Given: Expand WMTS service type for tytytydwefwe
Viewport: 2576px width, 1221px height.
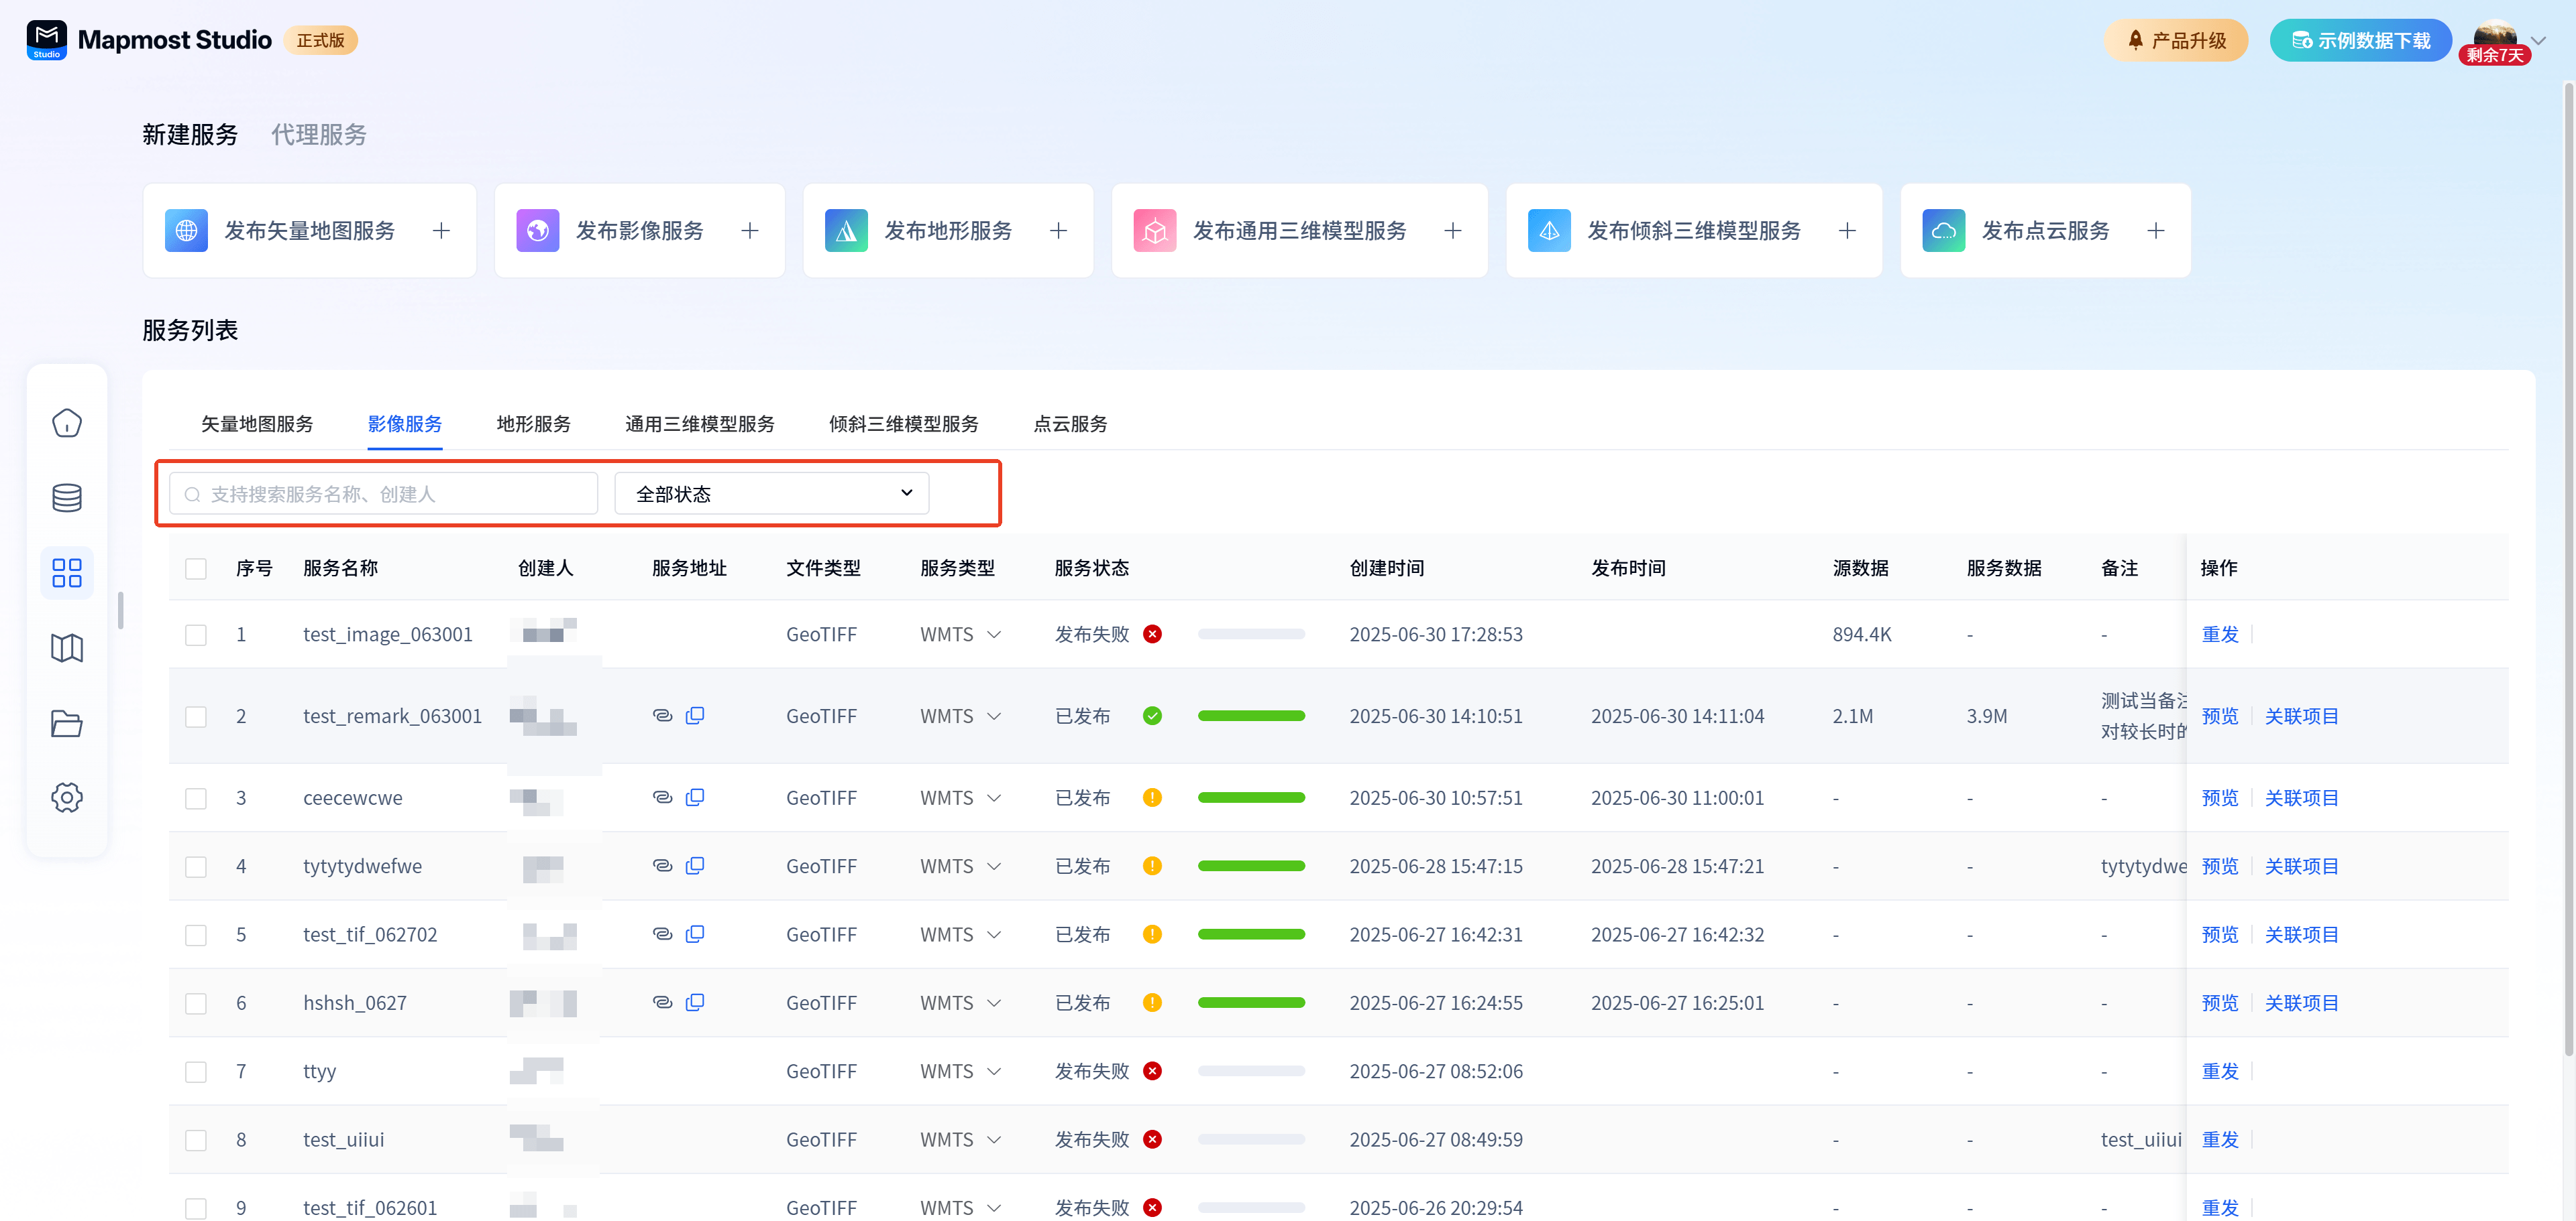Looking at the screenshot, I should [994, 866].
